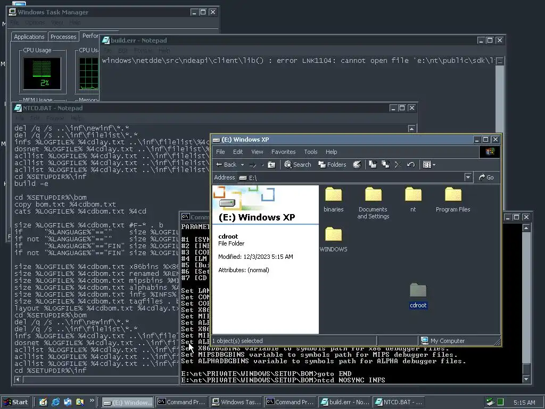Click 'build -e' line in NTCD.BAT

pos(31,184)
